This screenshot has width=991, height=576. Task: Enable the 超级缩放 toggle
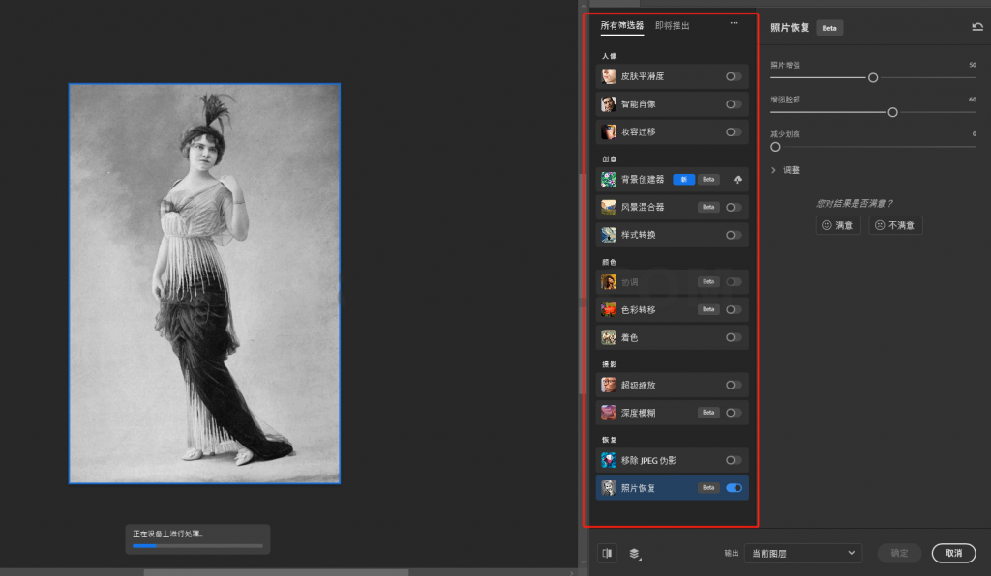click(x=734, y=385)
